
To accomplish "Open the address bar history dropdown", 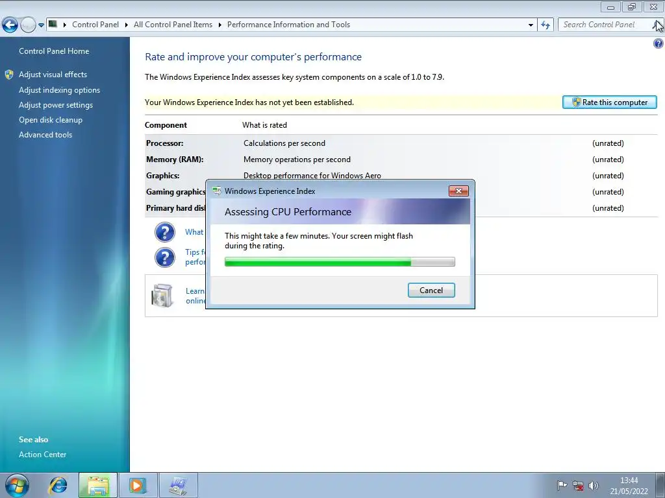I will pyautogui.click(x=531, y=25).
